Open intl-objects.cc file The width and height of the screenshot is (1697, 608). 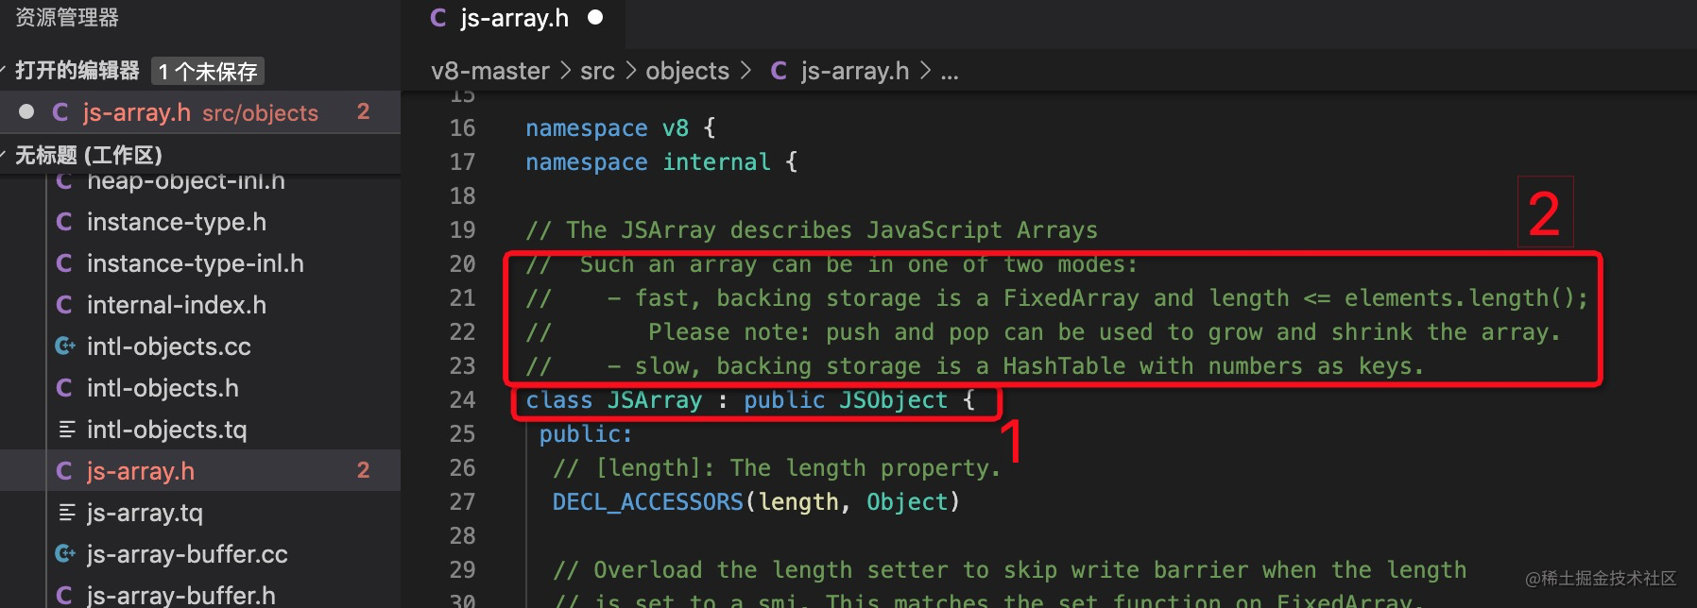(x=169, y=346)
